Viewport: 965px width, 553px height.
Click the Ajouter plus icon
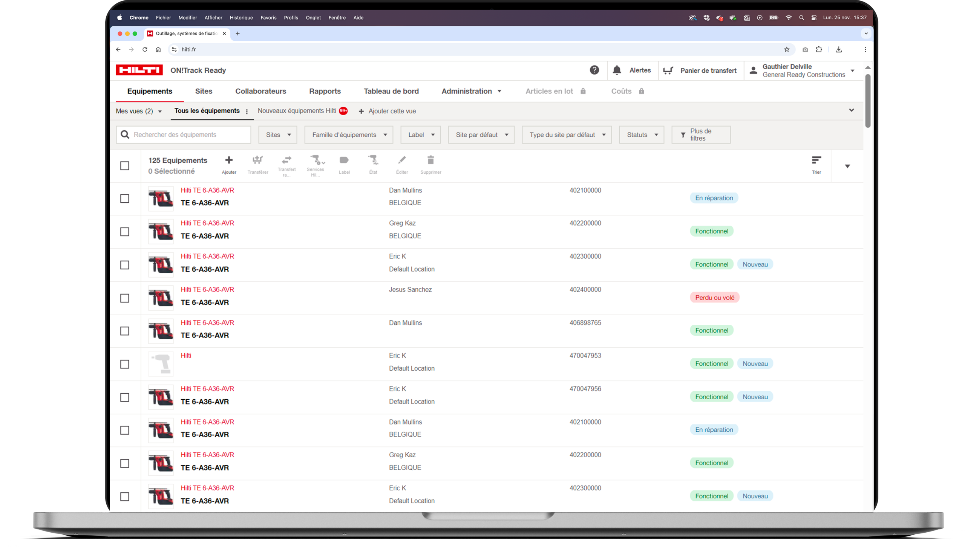(x=229, y=160)
